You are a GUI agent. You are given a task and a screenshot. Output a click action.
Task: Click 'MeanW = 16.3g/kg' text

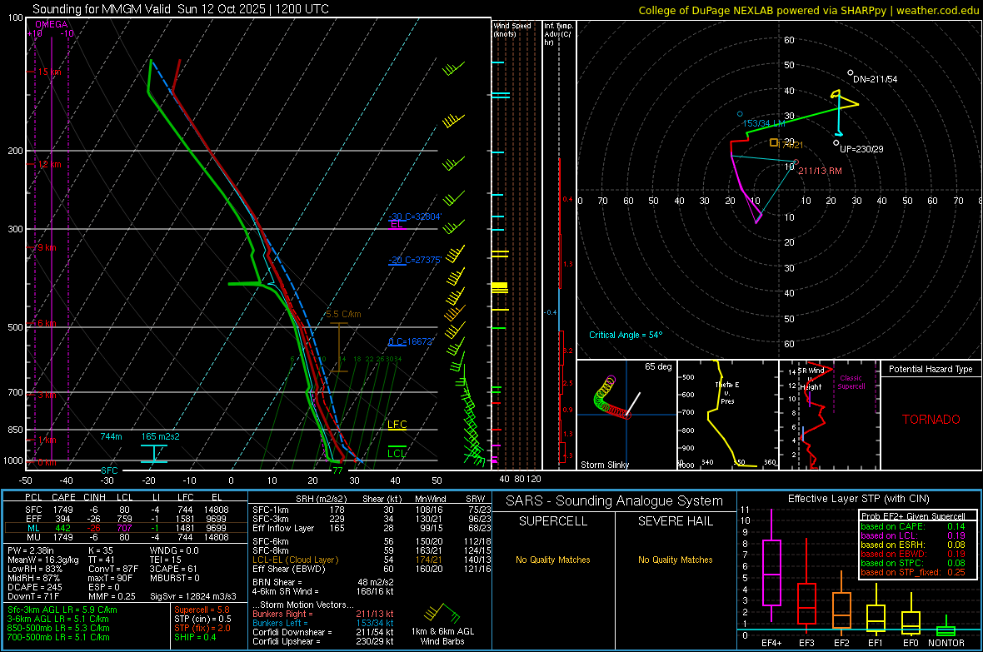(43, 560)
